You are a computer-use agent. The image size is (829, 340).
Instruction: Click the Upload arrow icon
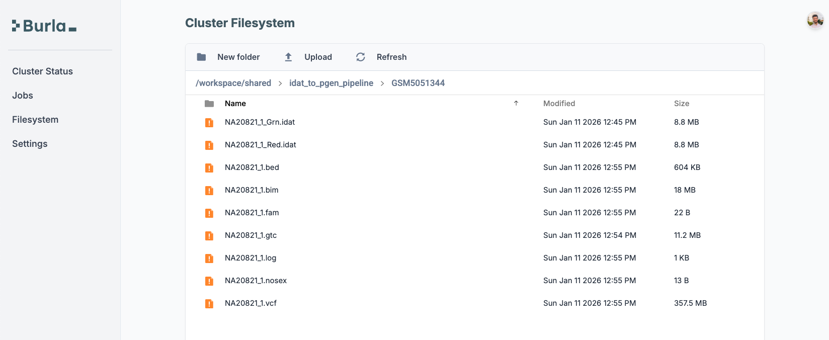tap(288, 57)
